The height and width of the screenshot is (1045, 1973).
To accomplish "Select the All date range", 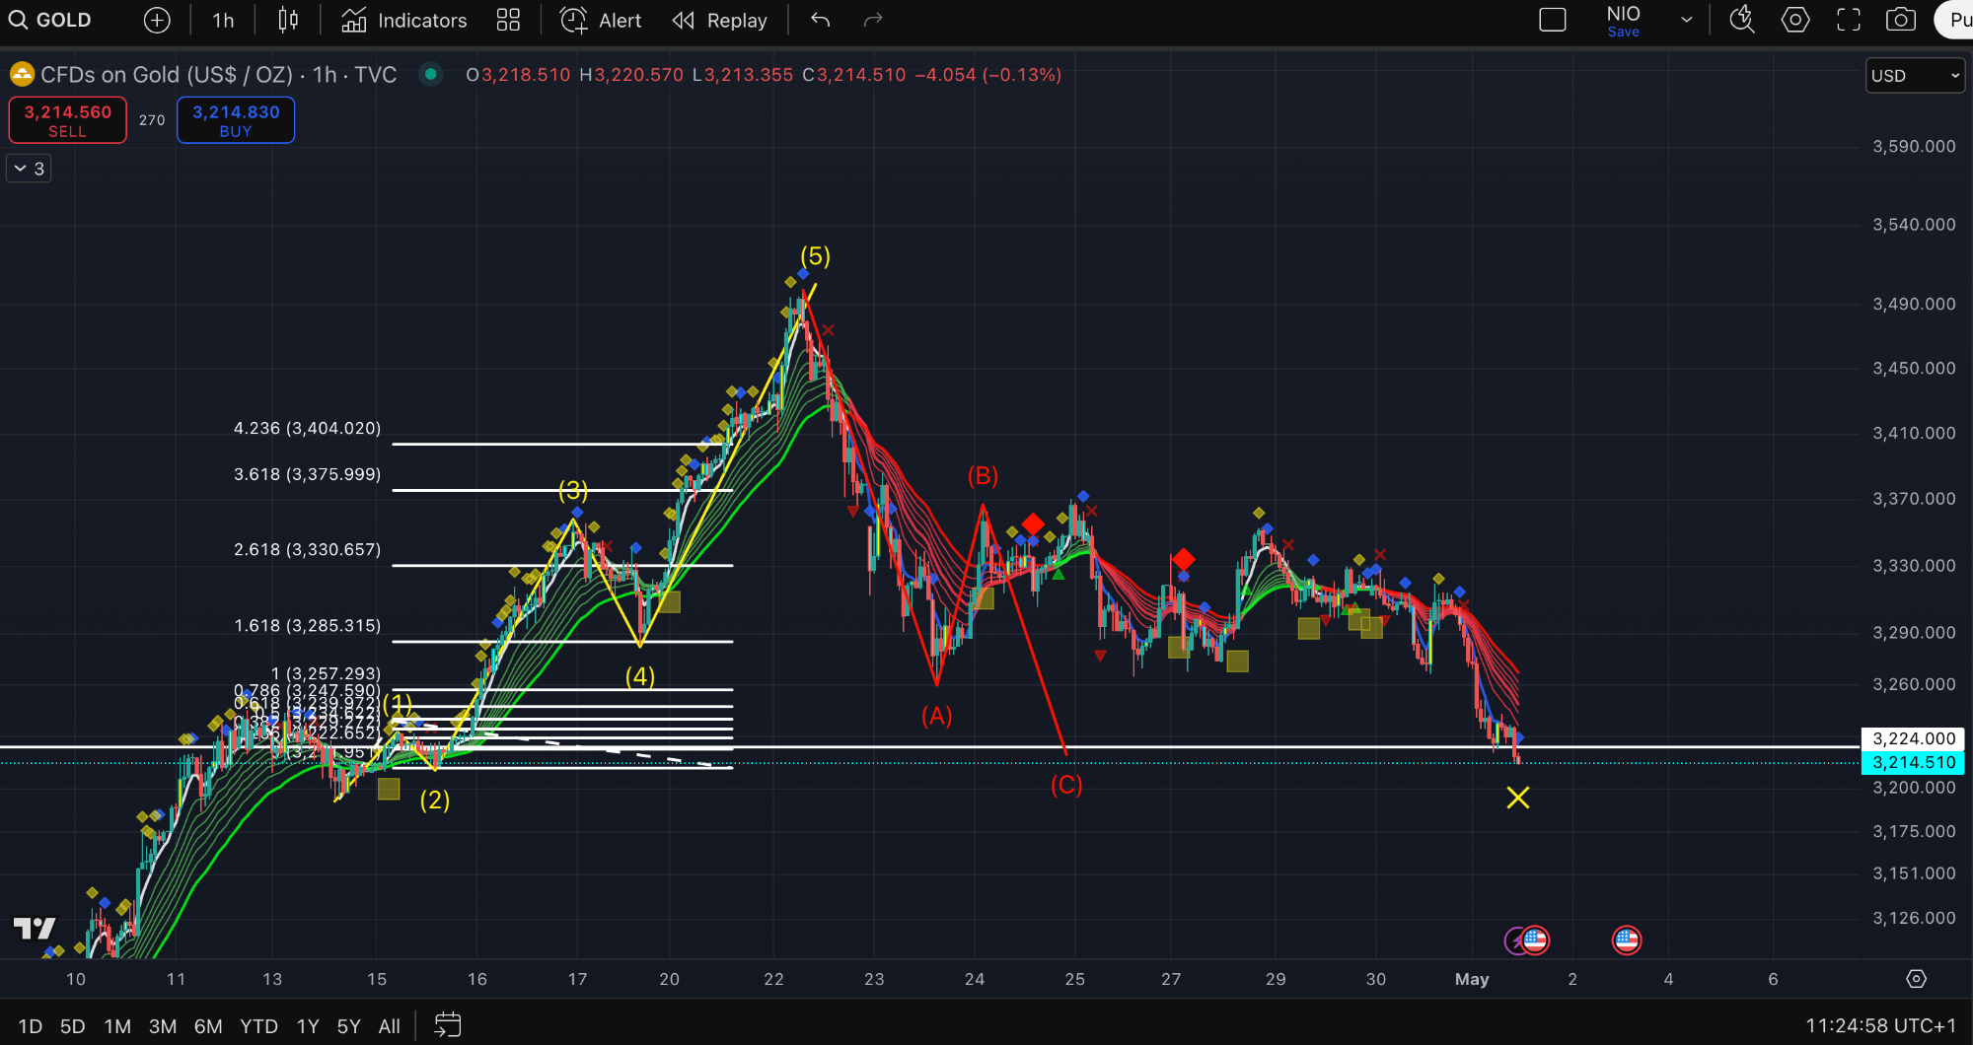I will (x=390, y=1026).
